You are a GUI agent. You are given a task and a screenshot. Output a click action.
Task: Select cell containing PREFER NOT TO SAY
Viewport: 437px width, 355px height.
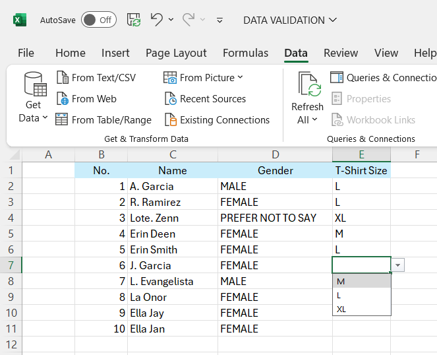[x=268, y=218]
